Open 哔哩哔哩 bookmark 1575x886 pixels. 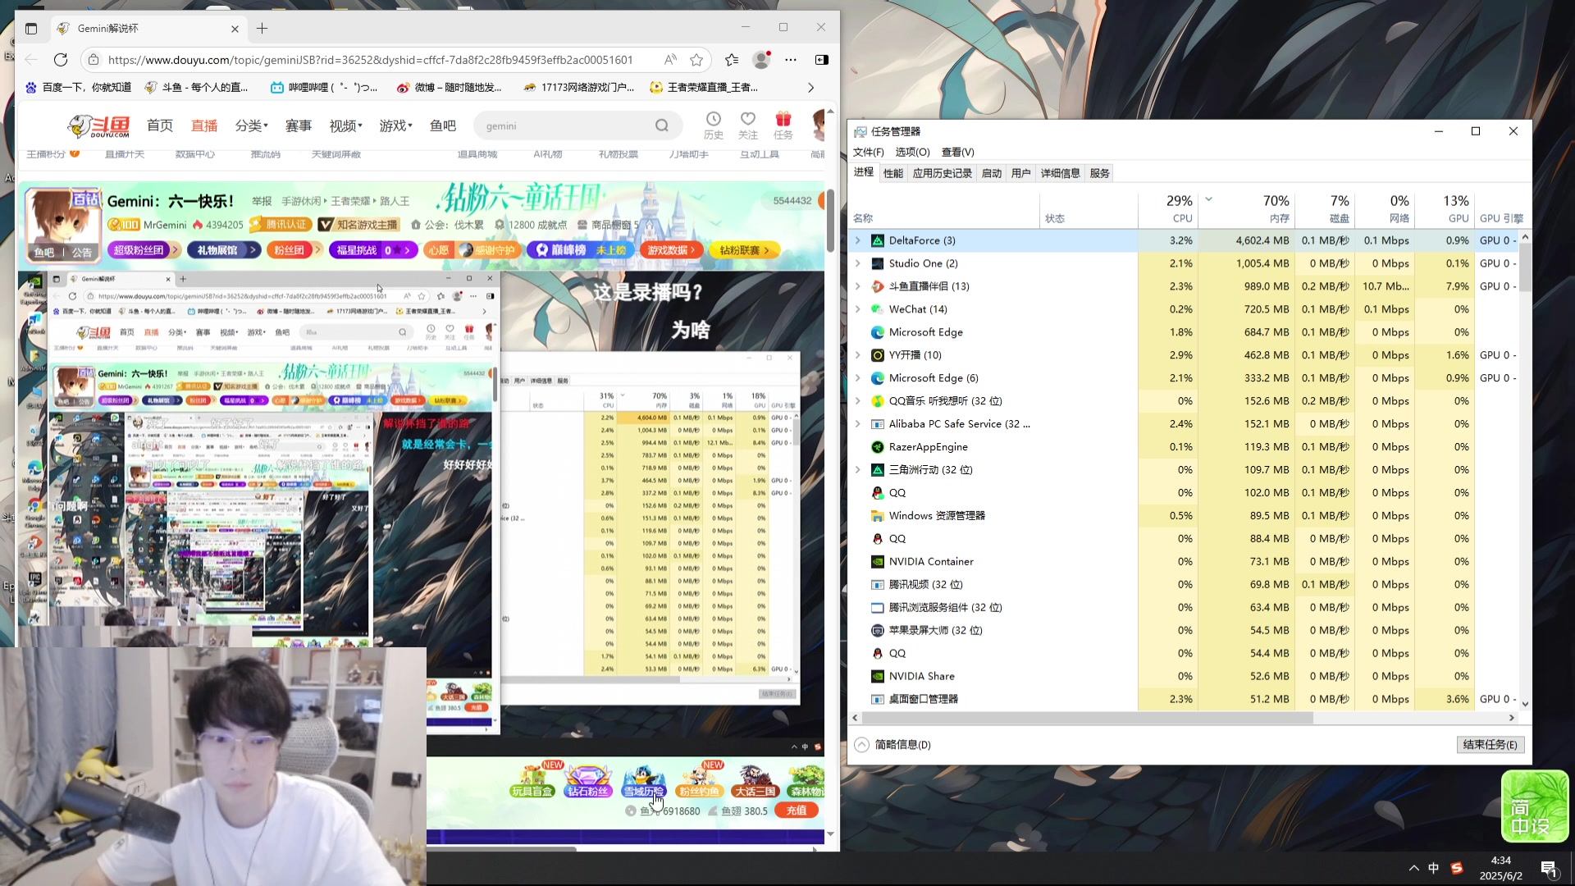pos(324,87)
